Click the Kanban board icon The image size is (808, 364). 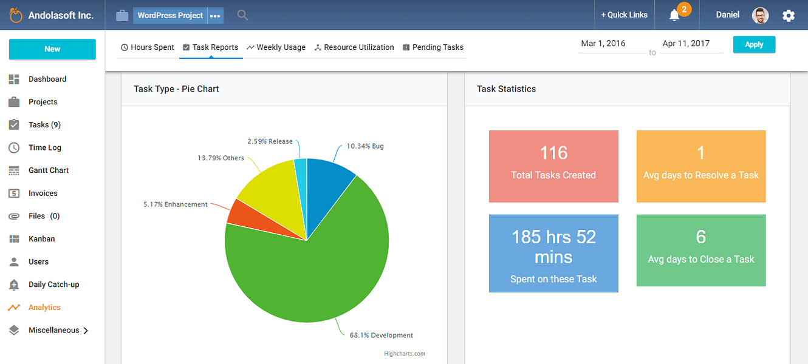[14, 239]
